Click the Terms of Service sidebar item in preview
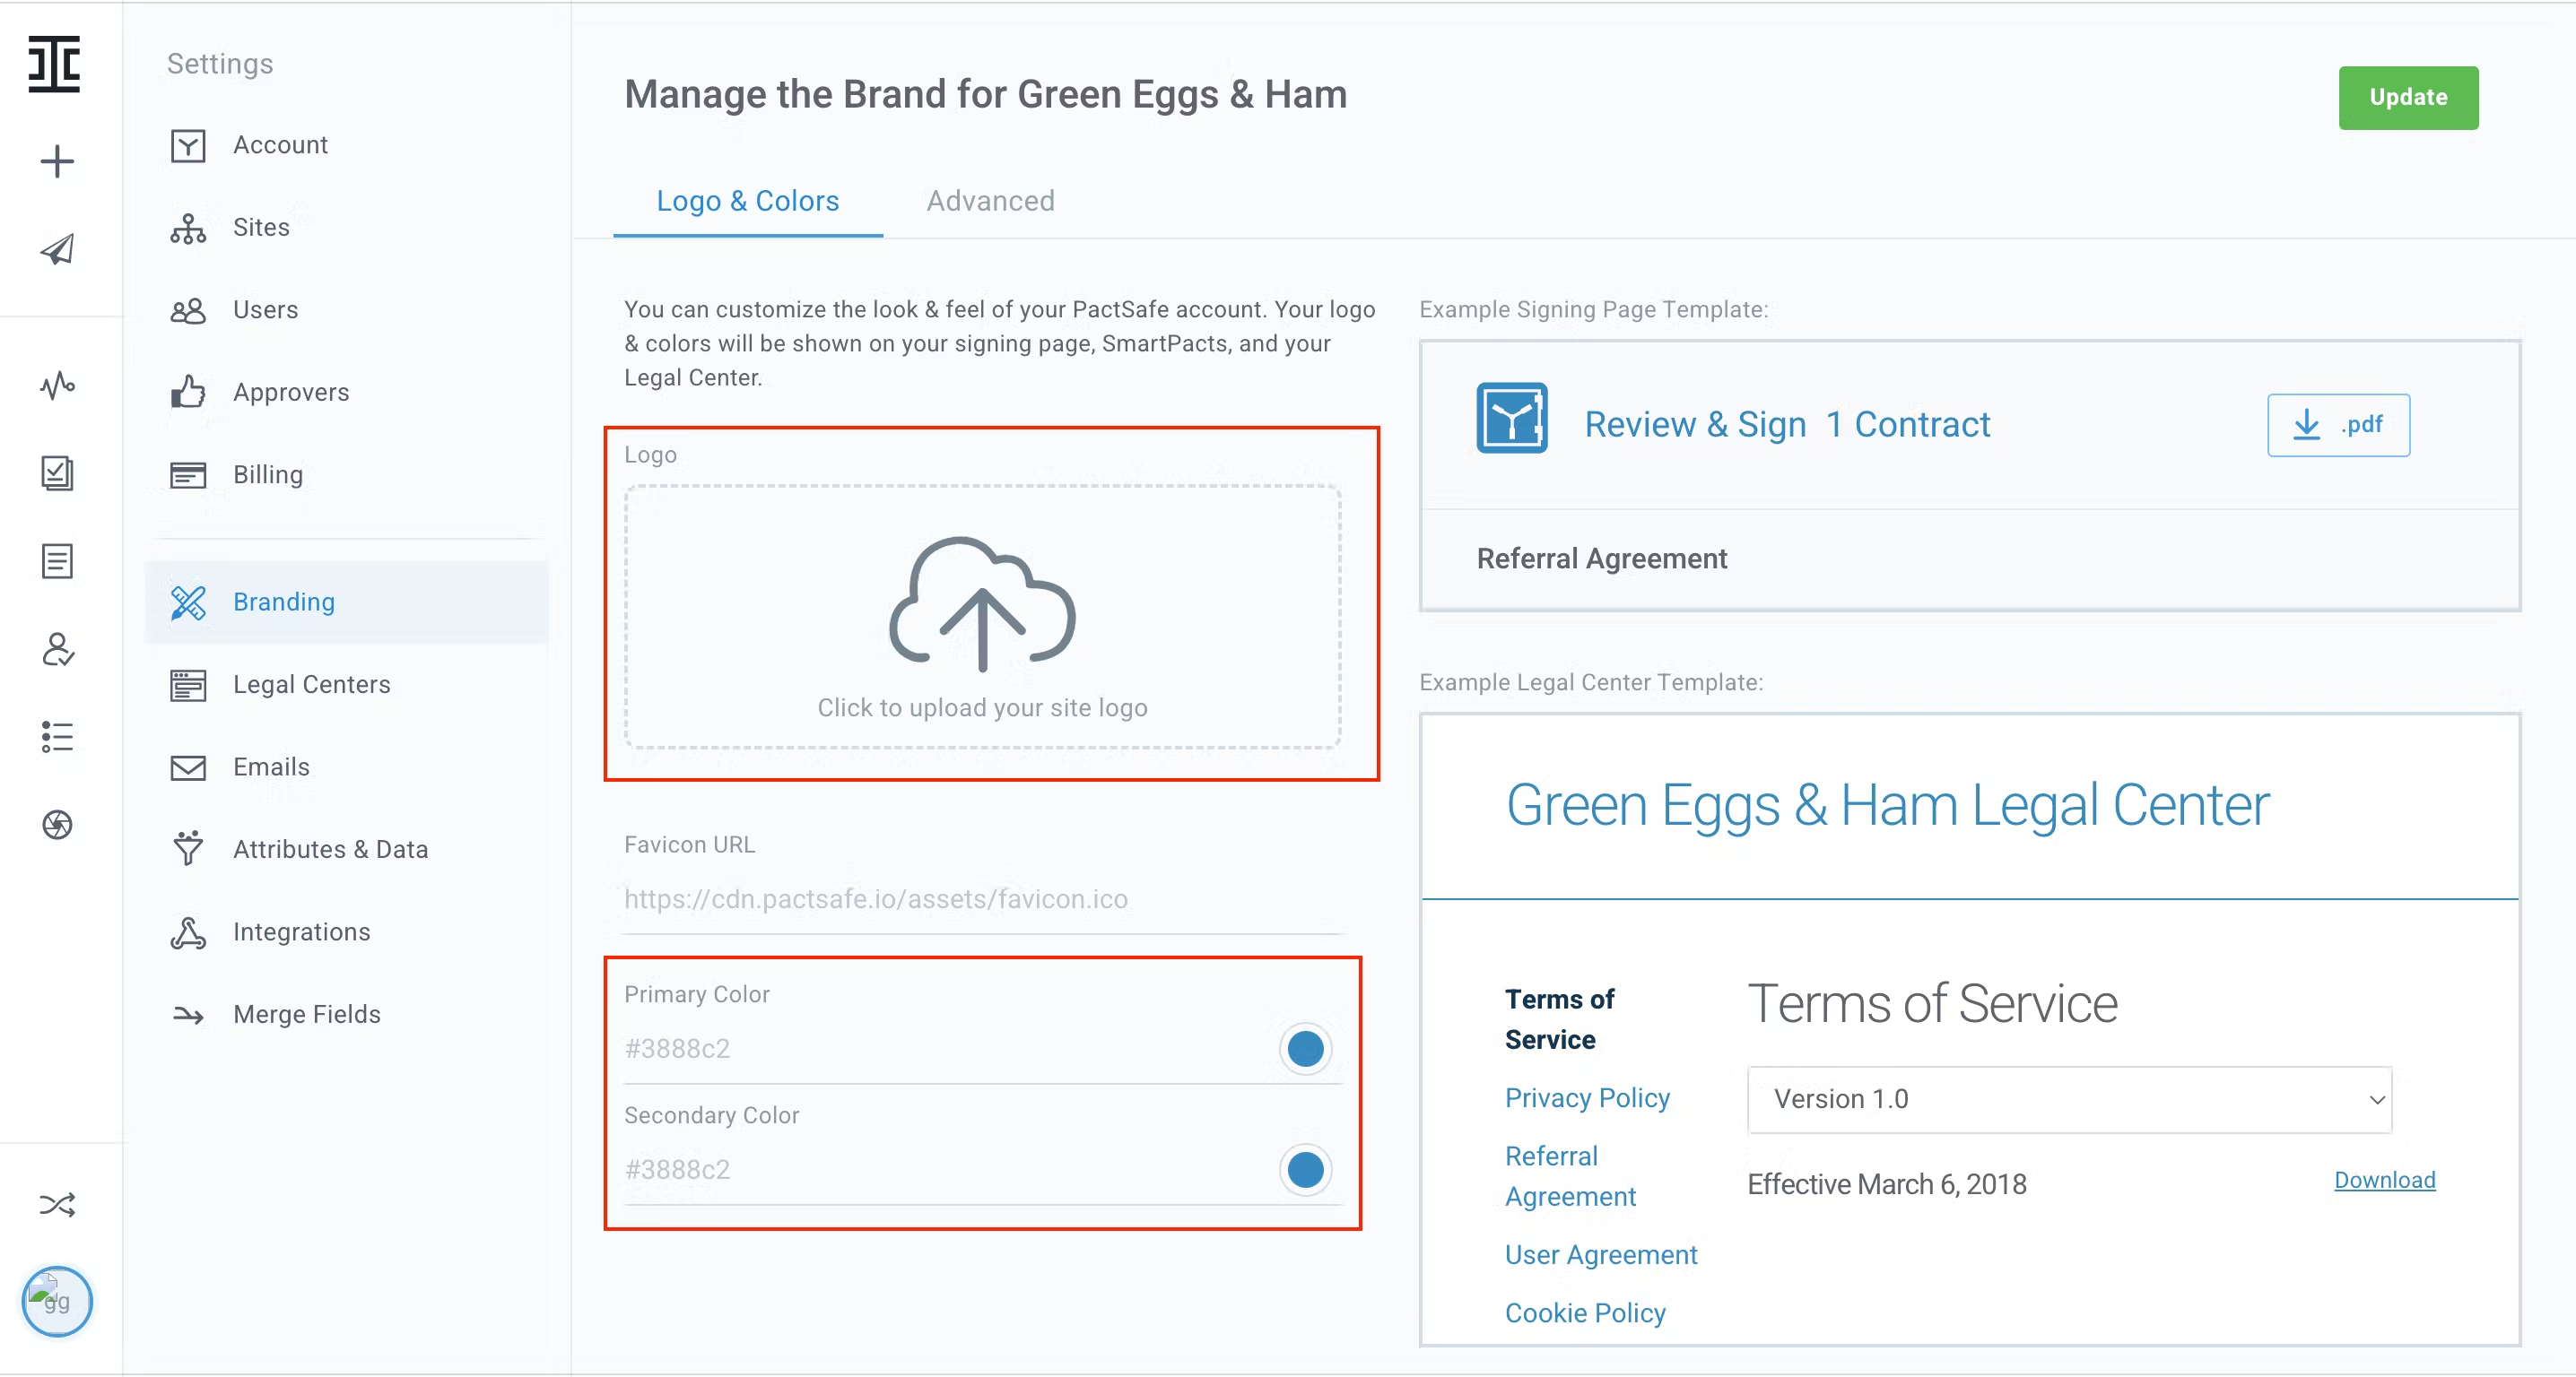This screenshot has width=2576, height=1377. tap(1559, 1019)
